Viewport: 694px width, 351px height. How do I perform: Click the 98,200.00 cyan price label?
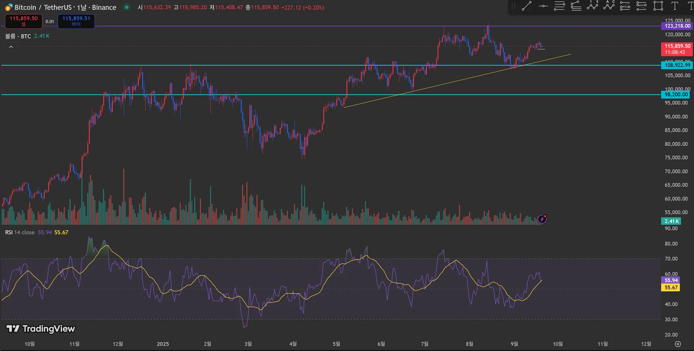coord(676,95)
